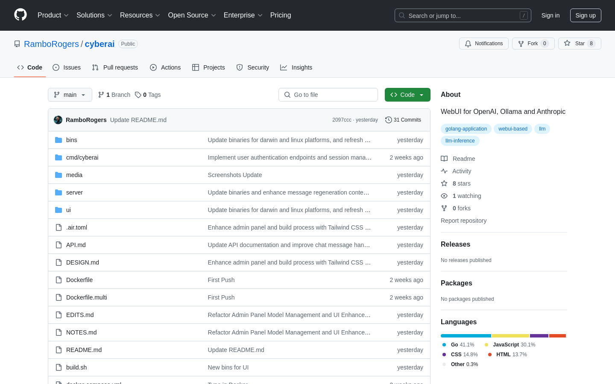Focus the Go to file field

pyautogui.click(x=328, y=95)
